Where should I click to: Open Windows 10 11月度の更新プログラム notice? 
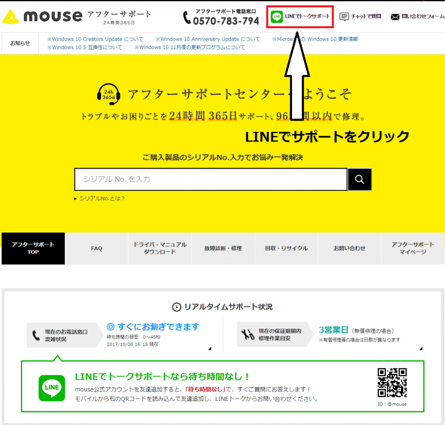(x=189, y=47)
